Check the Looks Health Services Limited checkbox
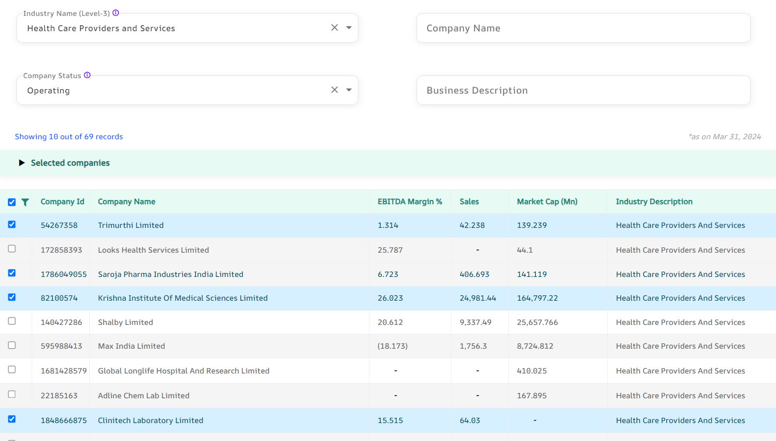This screenshot has height=441, width=776. tap(12, 249)
